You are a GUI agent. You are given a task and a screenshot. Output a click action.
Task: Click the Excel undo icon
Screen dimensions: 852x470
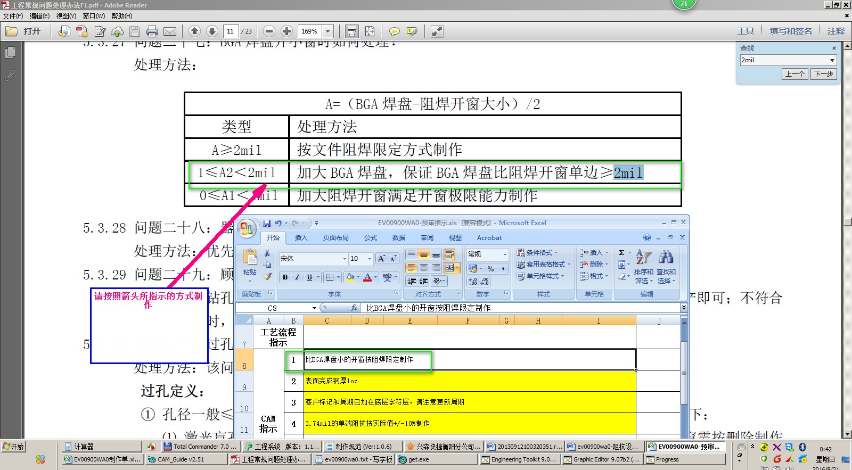coord(278,223)
